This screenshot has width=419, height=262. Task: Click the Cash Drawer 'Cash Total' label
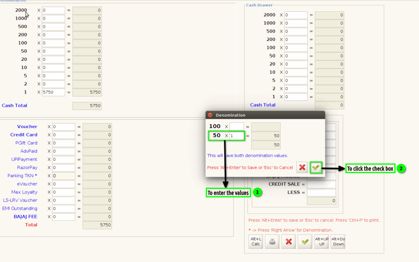(263, 105)
